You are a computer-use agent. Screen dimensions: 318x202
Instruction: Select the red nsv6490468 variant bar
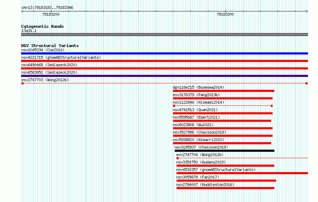164,68
